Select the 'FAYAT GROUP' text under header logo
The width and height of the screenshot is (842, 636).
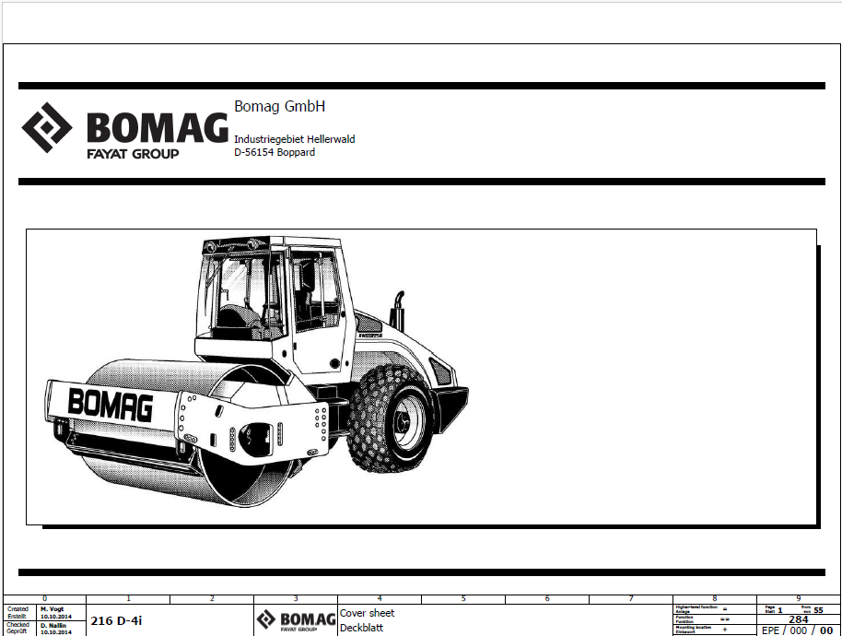click(133, 154)
